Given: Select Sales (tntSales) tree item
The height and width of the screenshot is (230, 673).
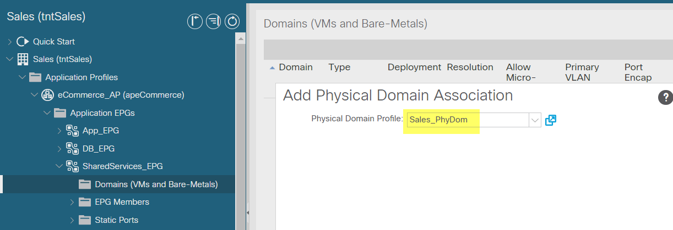Looking at the screenshot, I should point(62,59).
